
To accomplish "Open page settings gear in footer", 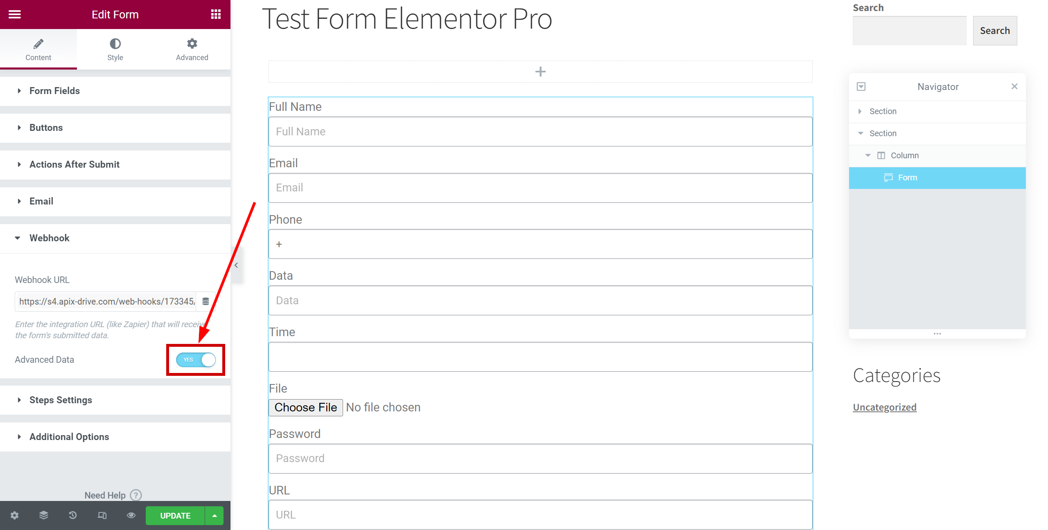I will point(15,515).
